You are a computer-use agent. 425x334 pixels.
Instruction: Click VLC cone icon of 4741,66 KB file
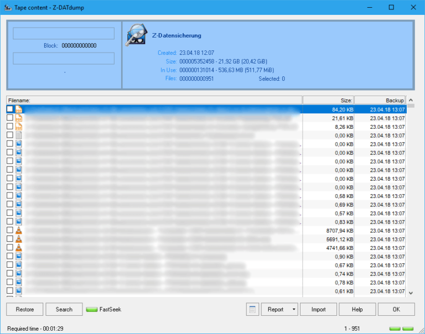coord(19,248)
